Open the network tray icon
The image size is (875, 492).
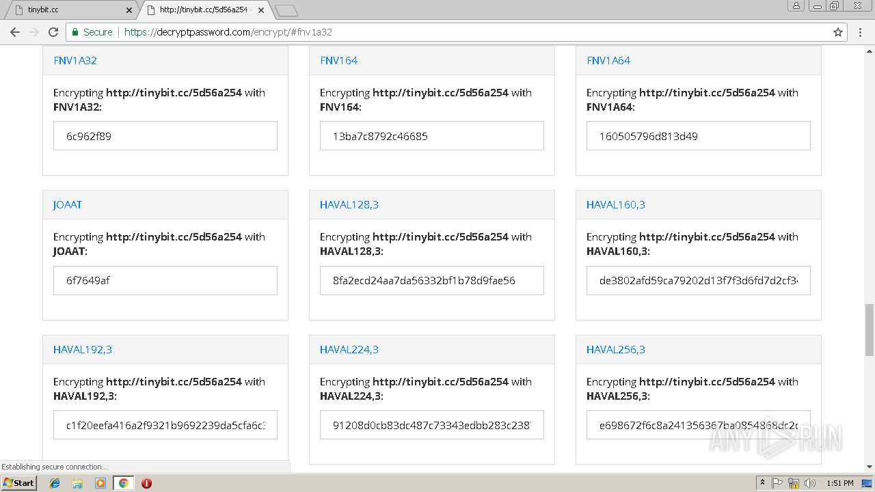pos(794,483)
